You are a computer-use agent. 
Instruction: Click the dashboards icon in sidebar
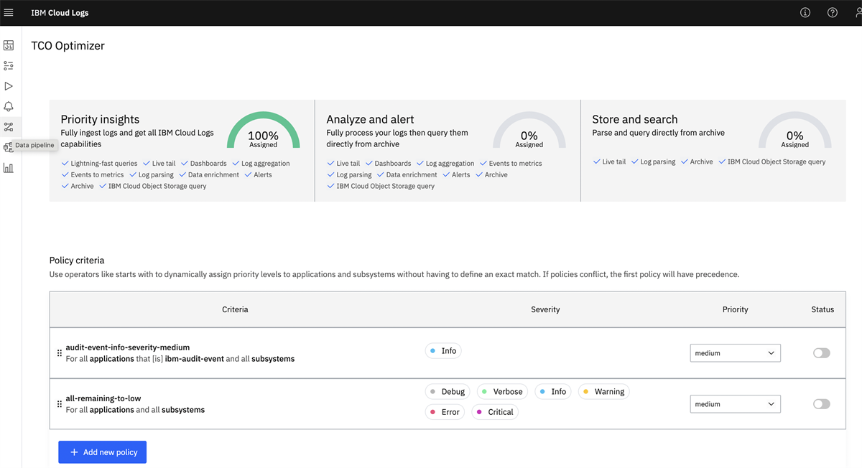click(x=9, y=45)
